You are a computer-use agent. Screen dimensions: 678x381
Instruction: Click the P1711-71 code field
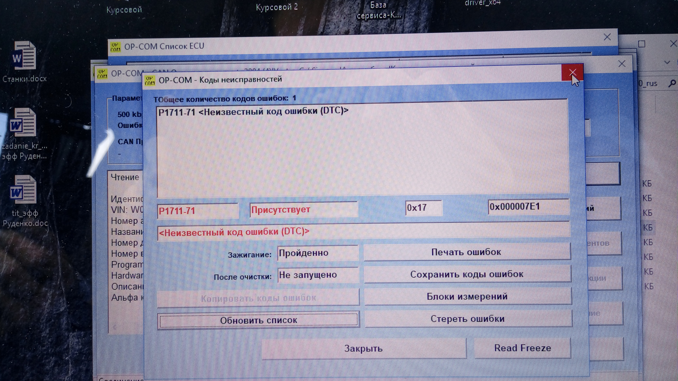tap(198, 211)
